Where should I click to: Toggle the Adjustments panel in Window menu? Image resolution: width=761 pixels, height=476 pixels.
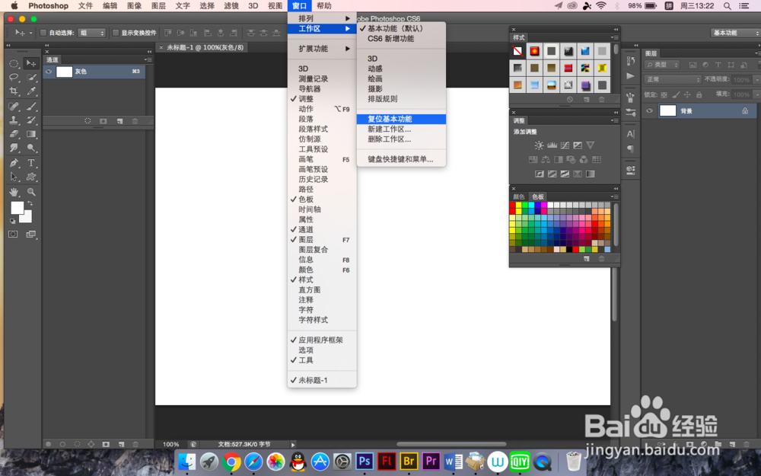[322, 98]
